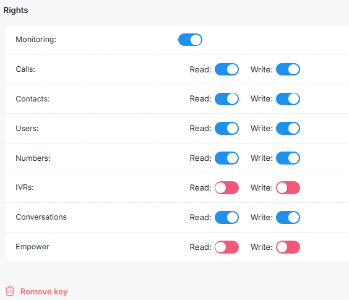Click the Empower row label

tap(32, 247)
